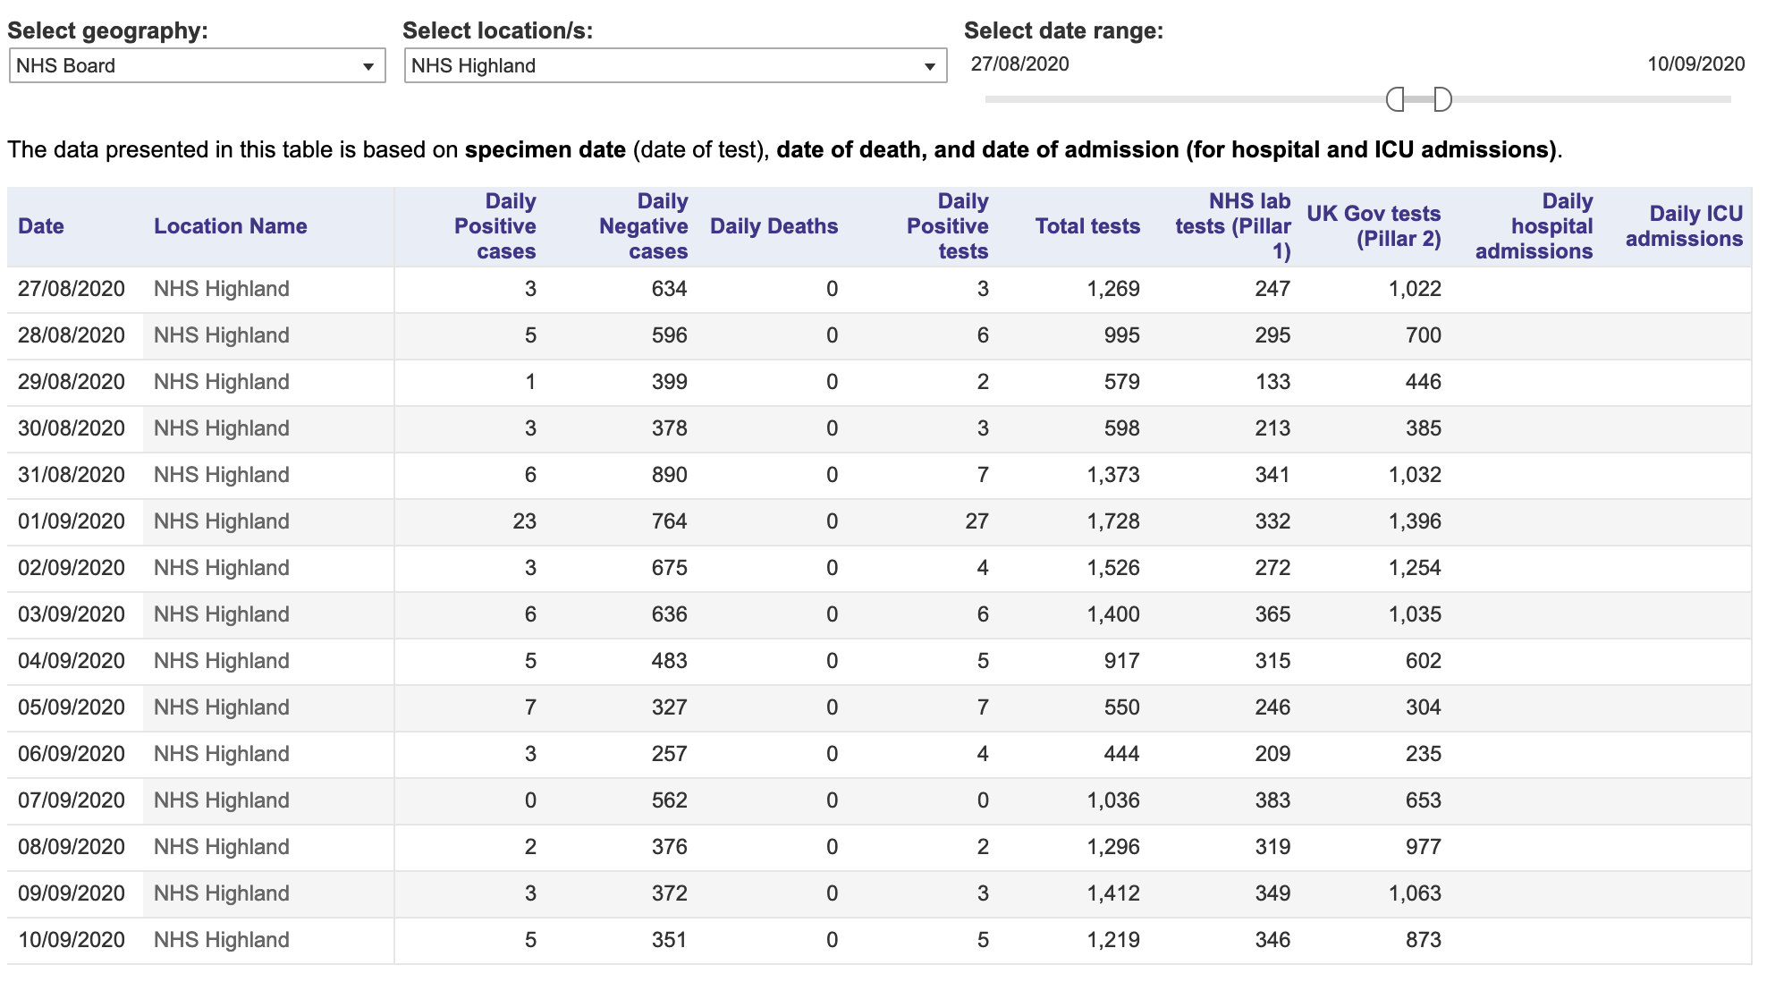Sort by the Date column header
The height and width of the screenshot is (982, 1767).
pos(41,226)
